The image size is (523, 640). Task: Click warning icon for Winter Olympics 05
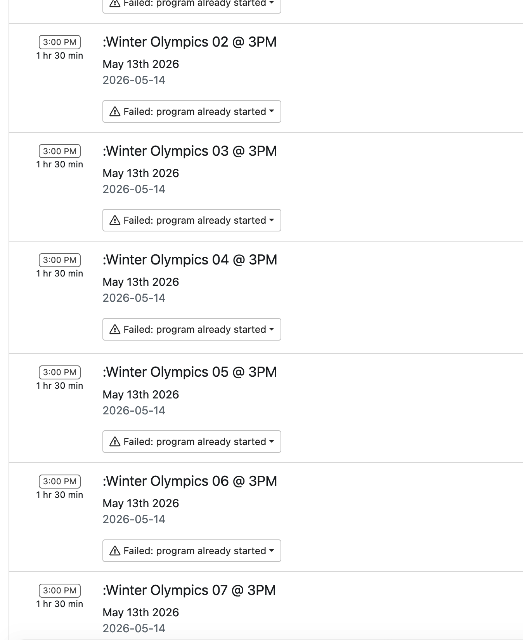[115, 442]
